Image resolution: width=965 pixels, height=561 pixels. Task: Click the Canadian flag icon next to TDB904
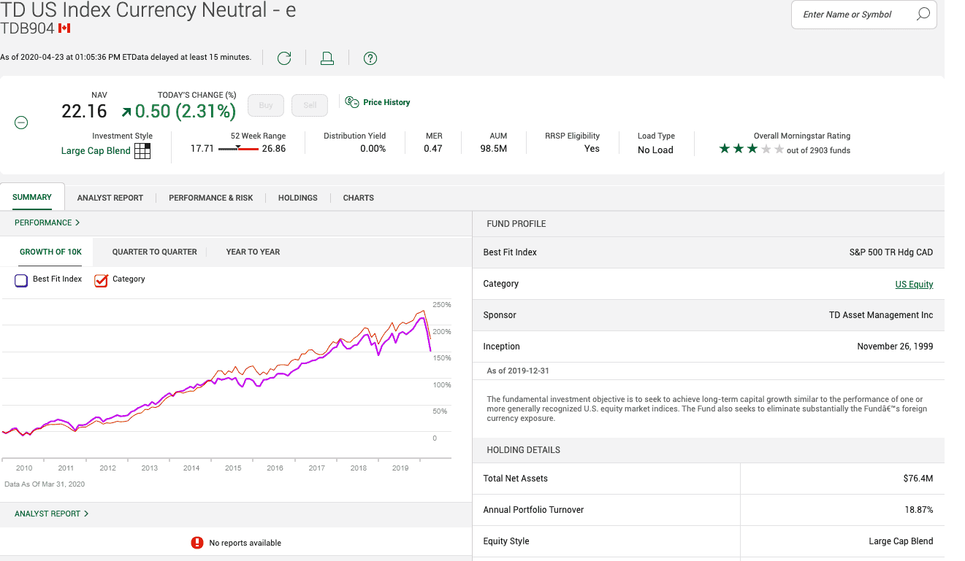[64, 28]
